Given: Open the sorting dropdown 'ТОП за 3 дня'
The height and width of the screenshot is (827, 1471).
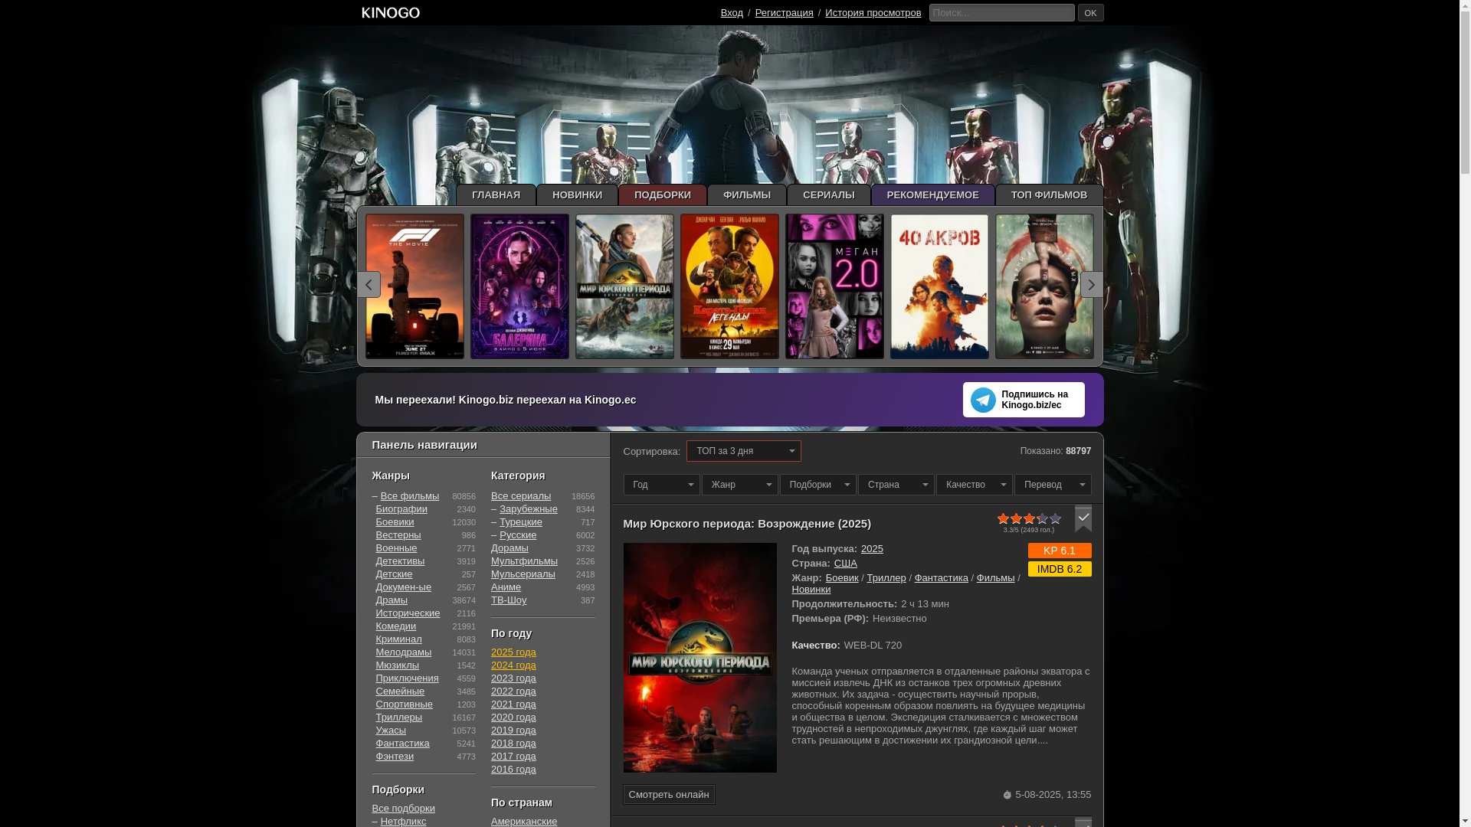Looking at the screenshot, I should (744, 451).
